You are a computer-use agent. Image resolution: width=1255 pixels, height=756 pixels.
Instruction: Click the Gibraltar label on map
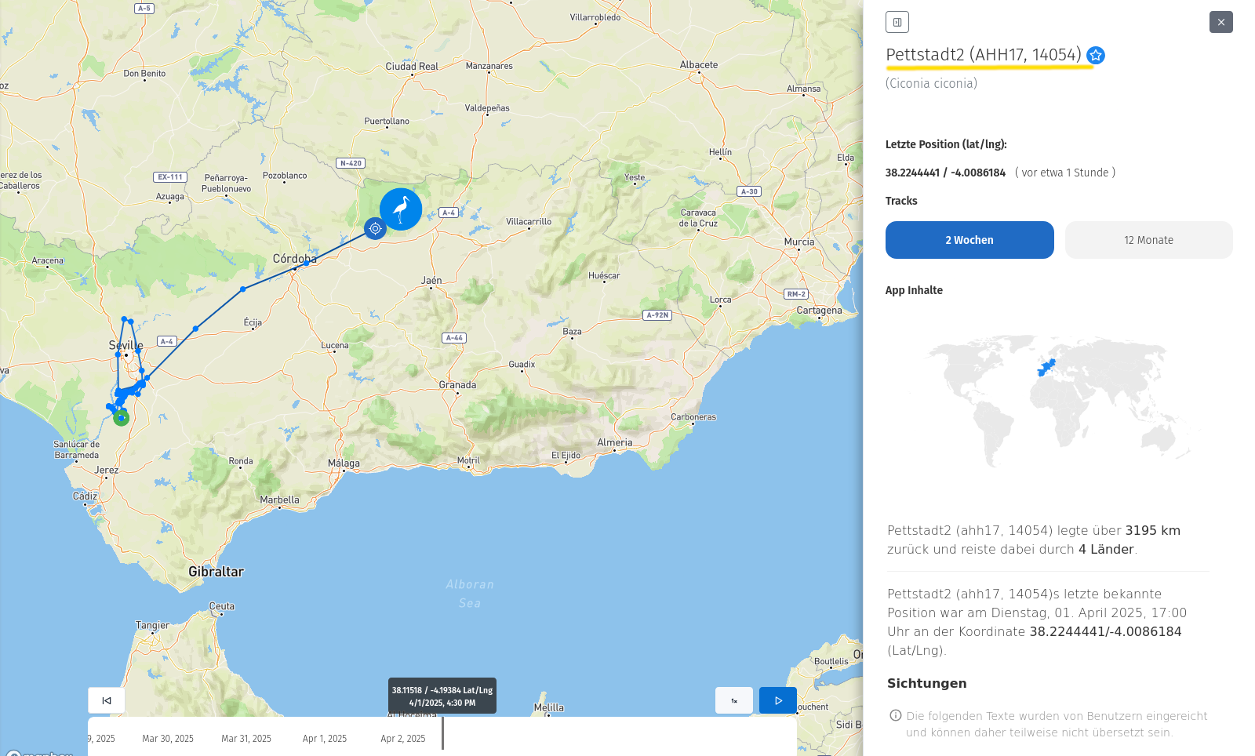tap(216, 572)
